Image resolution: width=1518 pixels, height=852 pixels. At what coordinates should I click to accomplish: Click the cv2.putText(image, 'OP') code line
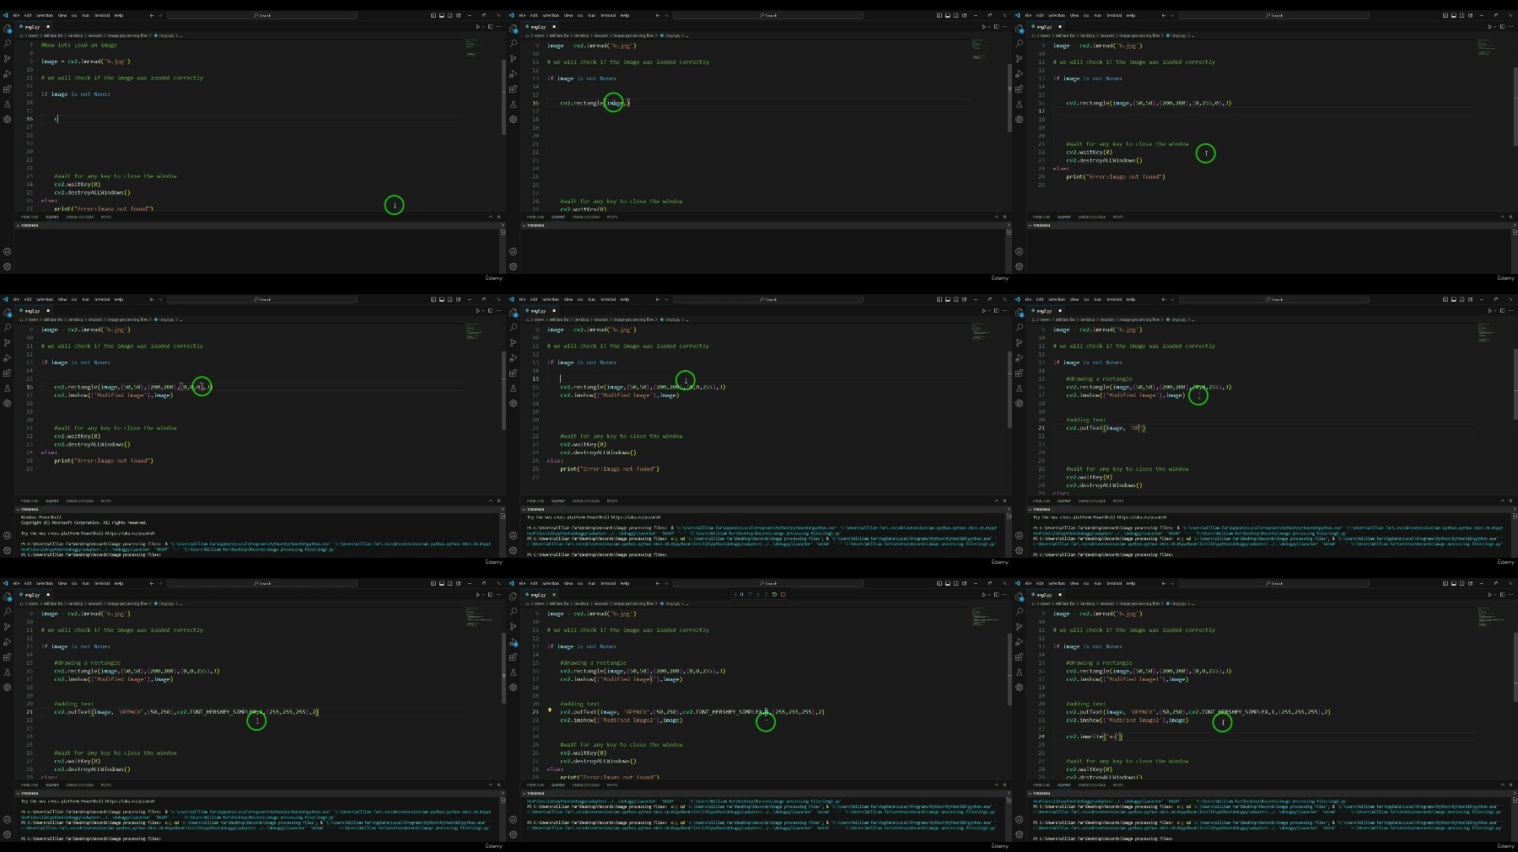(1106, 428)
